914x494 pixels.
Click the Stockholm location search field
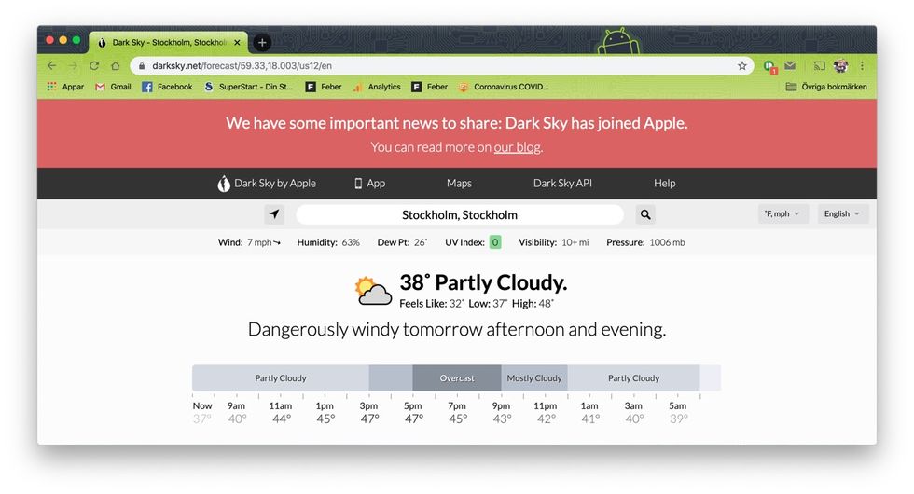(x=459, y=215)
